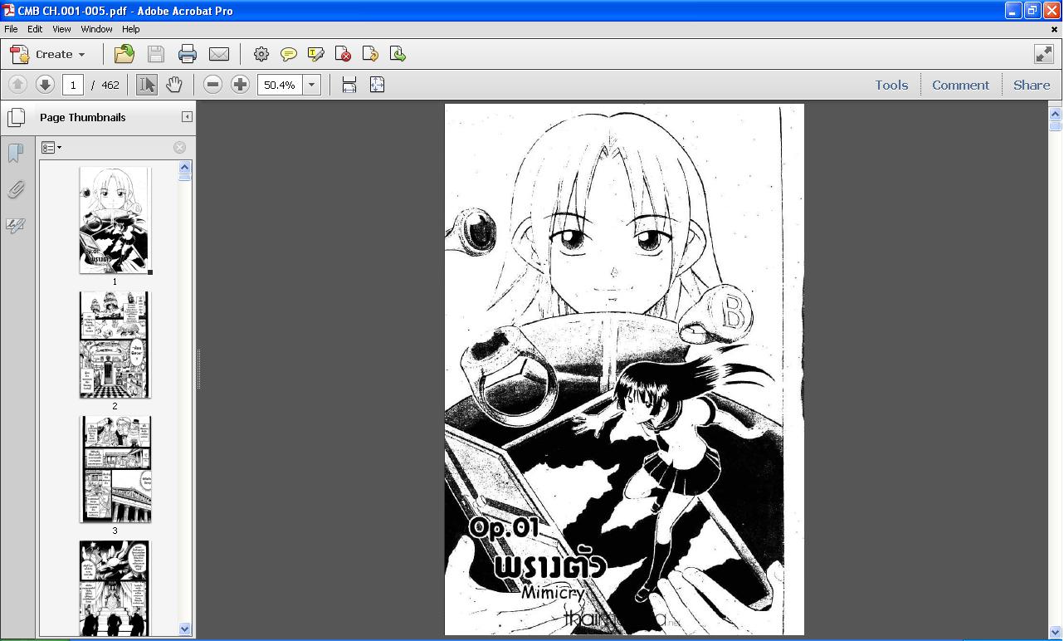
Task: Select the page 2 thumbnail
Action: point(115,345)
